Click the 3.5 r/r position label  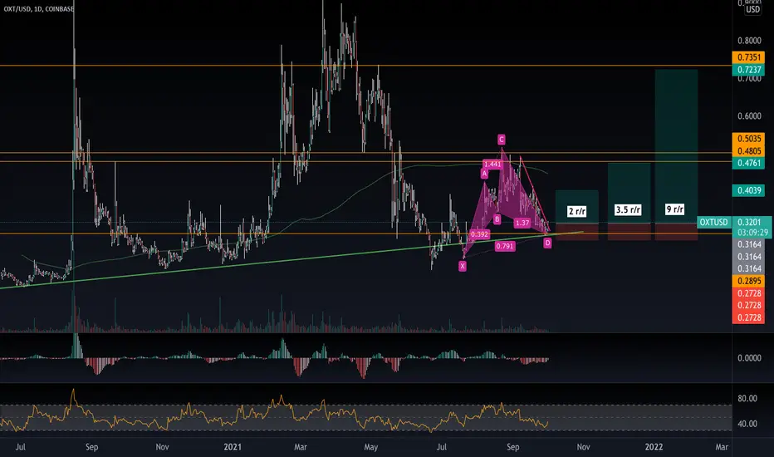(x=628, y=209)
